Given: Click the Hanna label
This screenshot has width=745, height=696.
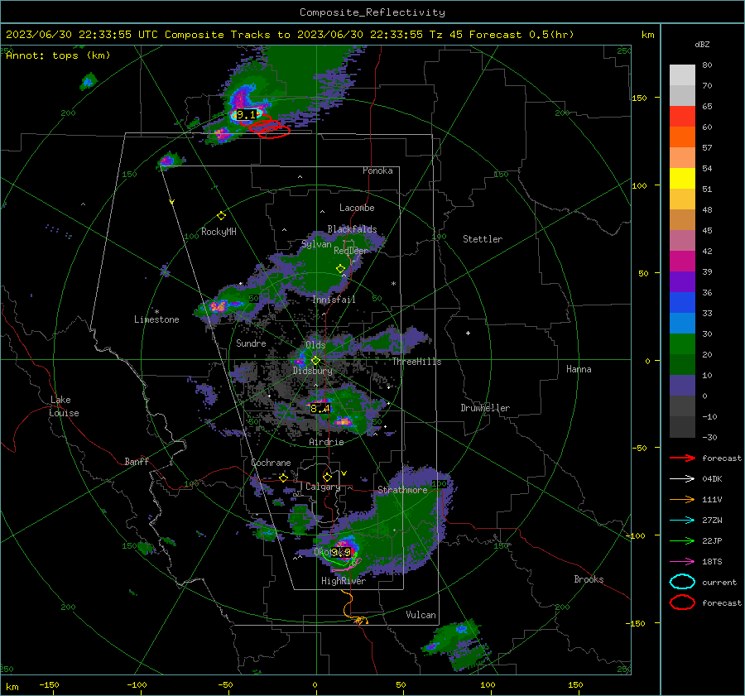Looking at the screenshot, I should (579, 369).
